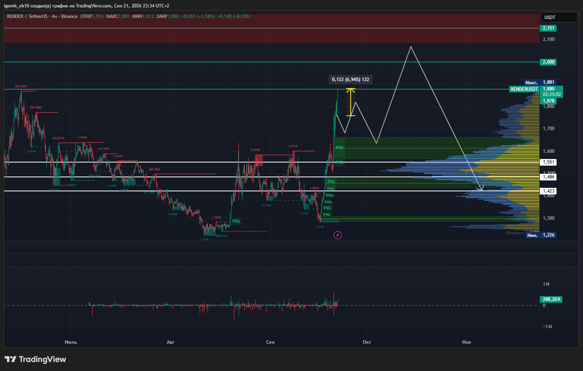Click the 4ч timeframe in chart header
This screenshot has width=583, height=371.
coord(54,16)
